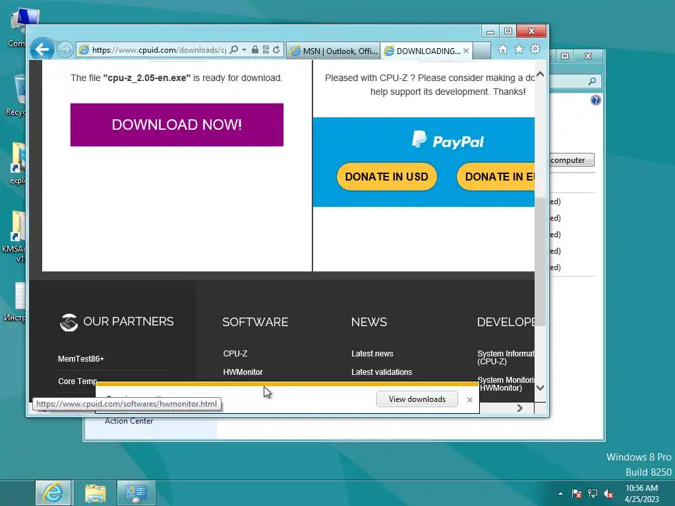Open the Core Temp partner link

[77, 381]
